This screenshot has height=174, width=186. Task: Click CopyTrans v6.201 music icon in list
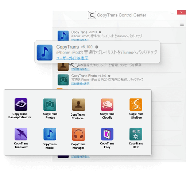pyautogui.click(x=63, y=36)
